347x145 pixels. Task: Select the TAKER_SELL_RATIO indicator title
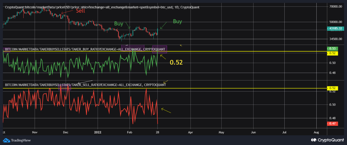click(85, 85)
